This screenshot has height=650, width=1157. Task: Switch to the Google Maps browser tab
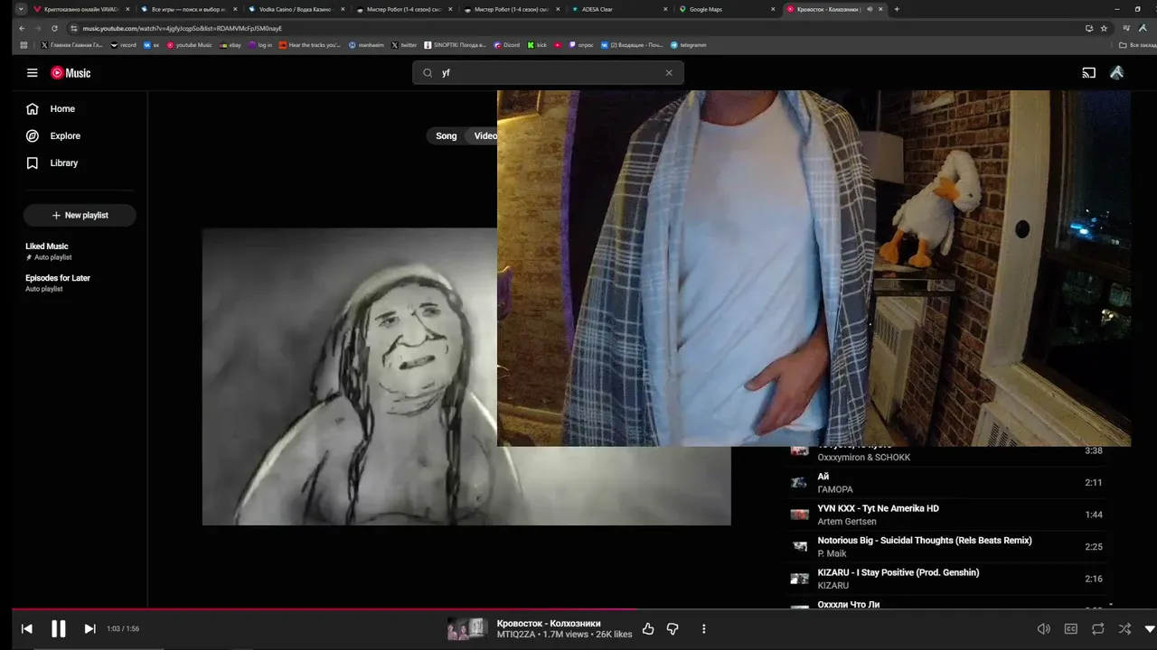[x=727, y=9]
